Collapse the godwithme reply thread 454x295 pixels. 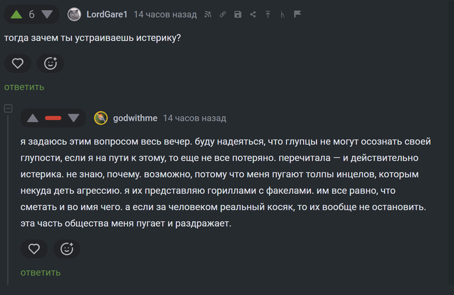click(8, 108)
